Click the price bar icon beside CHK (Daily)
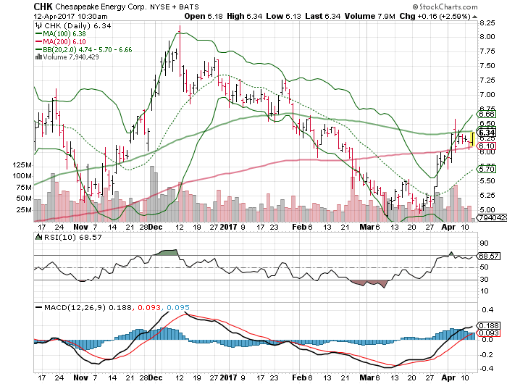The height and width of the screenshot is (384, 507). [x=39, y=25]
